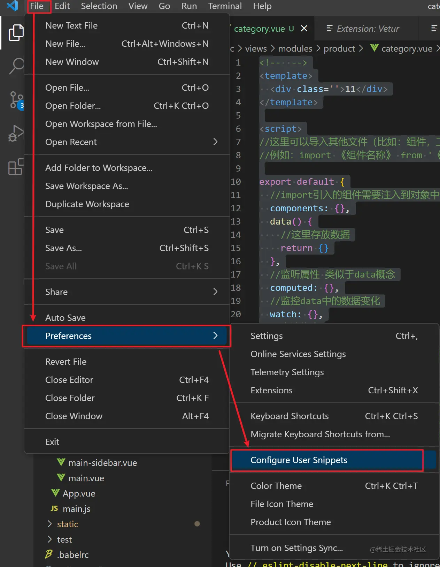Choose Close Folder

click(x=127, y=398)
